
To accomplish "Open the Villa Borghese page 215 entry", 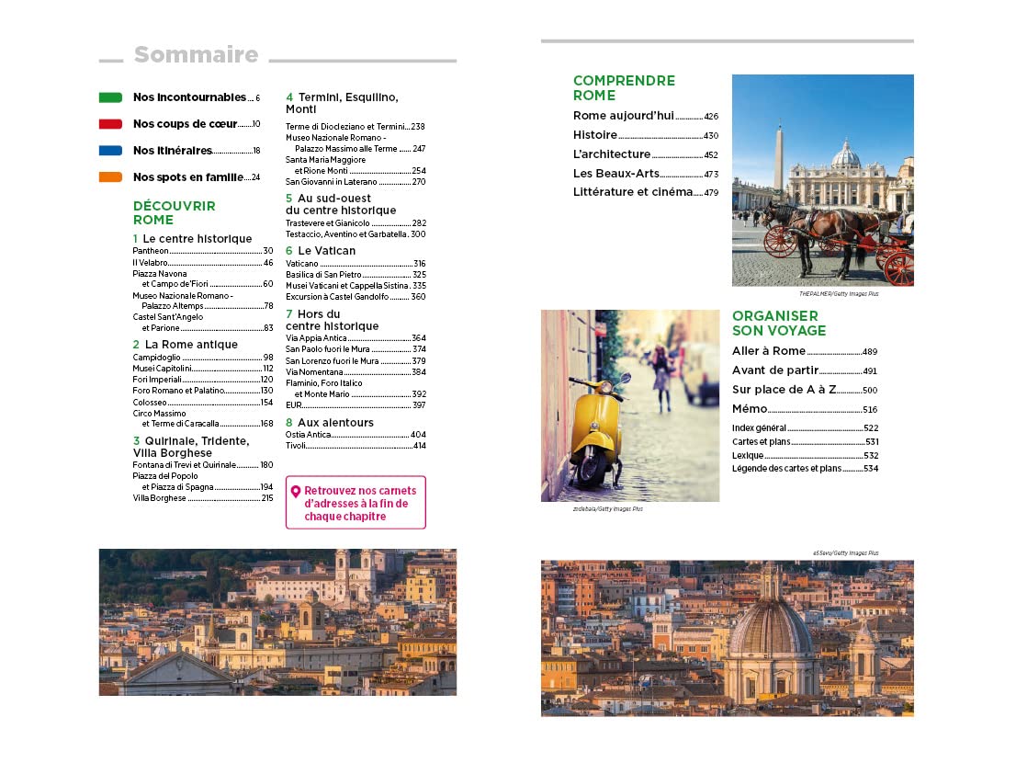I will point(203,498).
